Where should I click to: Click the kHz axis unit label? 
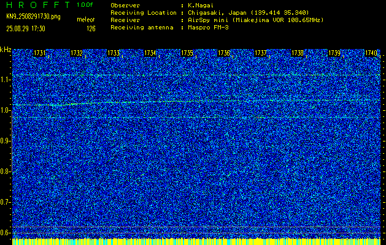6,50
